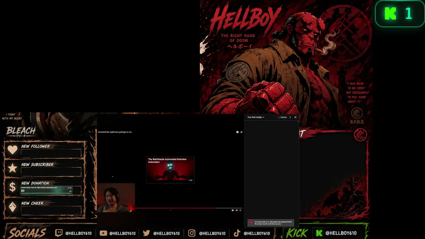Click the 'New Cheer' label
The image size is (425, 239).
(32, 203)
